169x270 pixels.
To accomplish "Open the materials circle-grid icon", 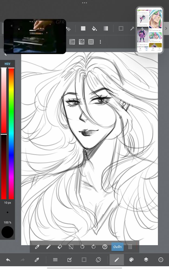I will (161, 260).
